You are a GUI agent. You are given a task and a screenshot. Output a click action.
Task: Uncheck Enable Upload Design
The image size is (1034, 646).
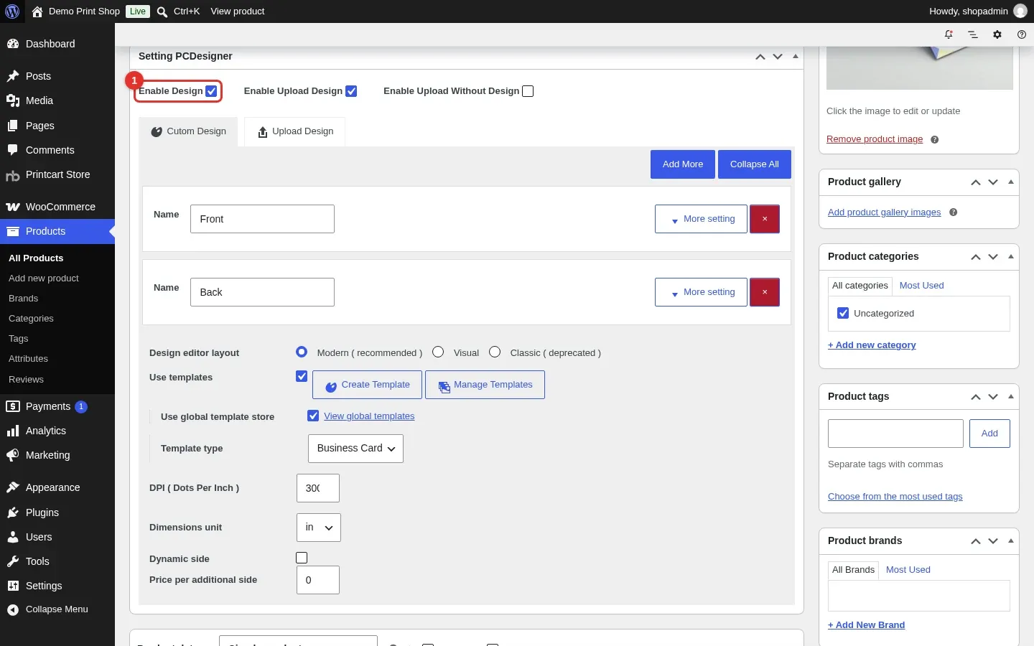[351, 91]
